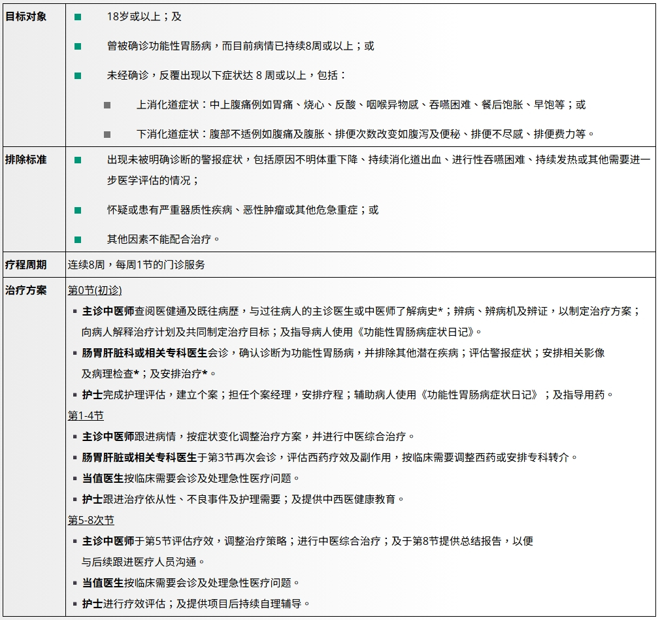The image size is (660, 620).
Task: Click the line '与后续跟进医疗人员沟通。'
Action: 144,562
